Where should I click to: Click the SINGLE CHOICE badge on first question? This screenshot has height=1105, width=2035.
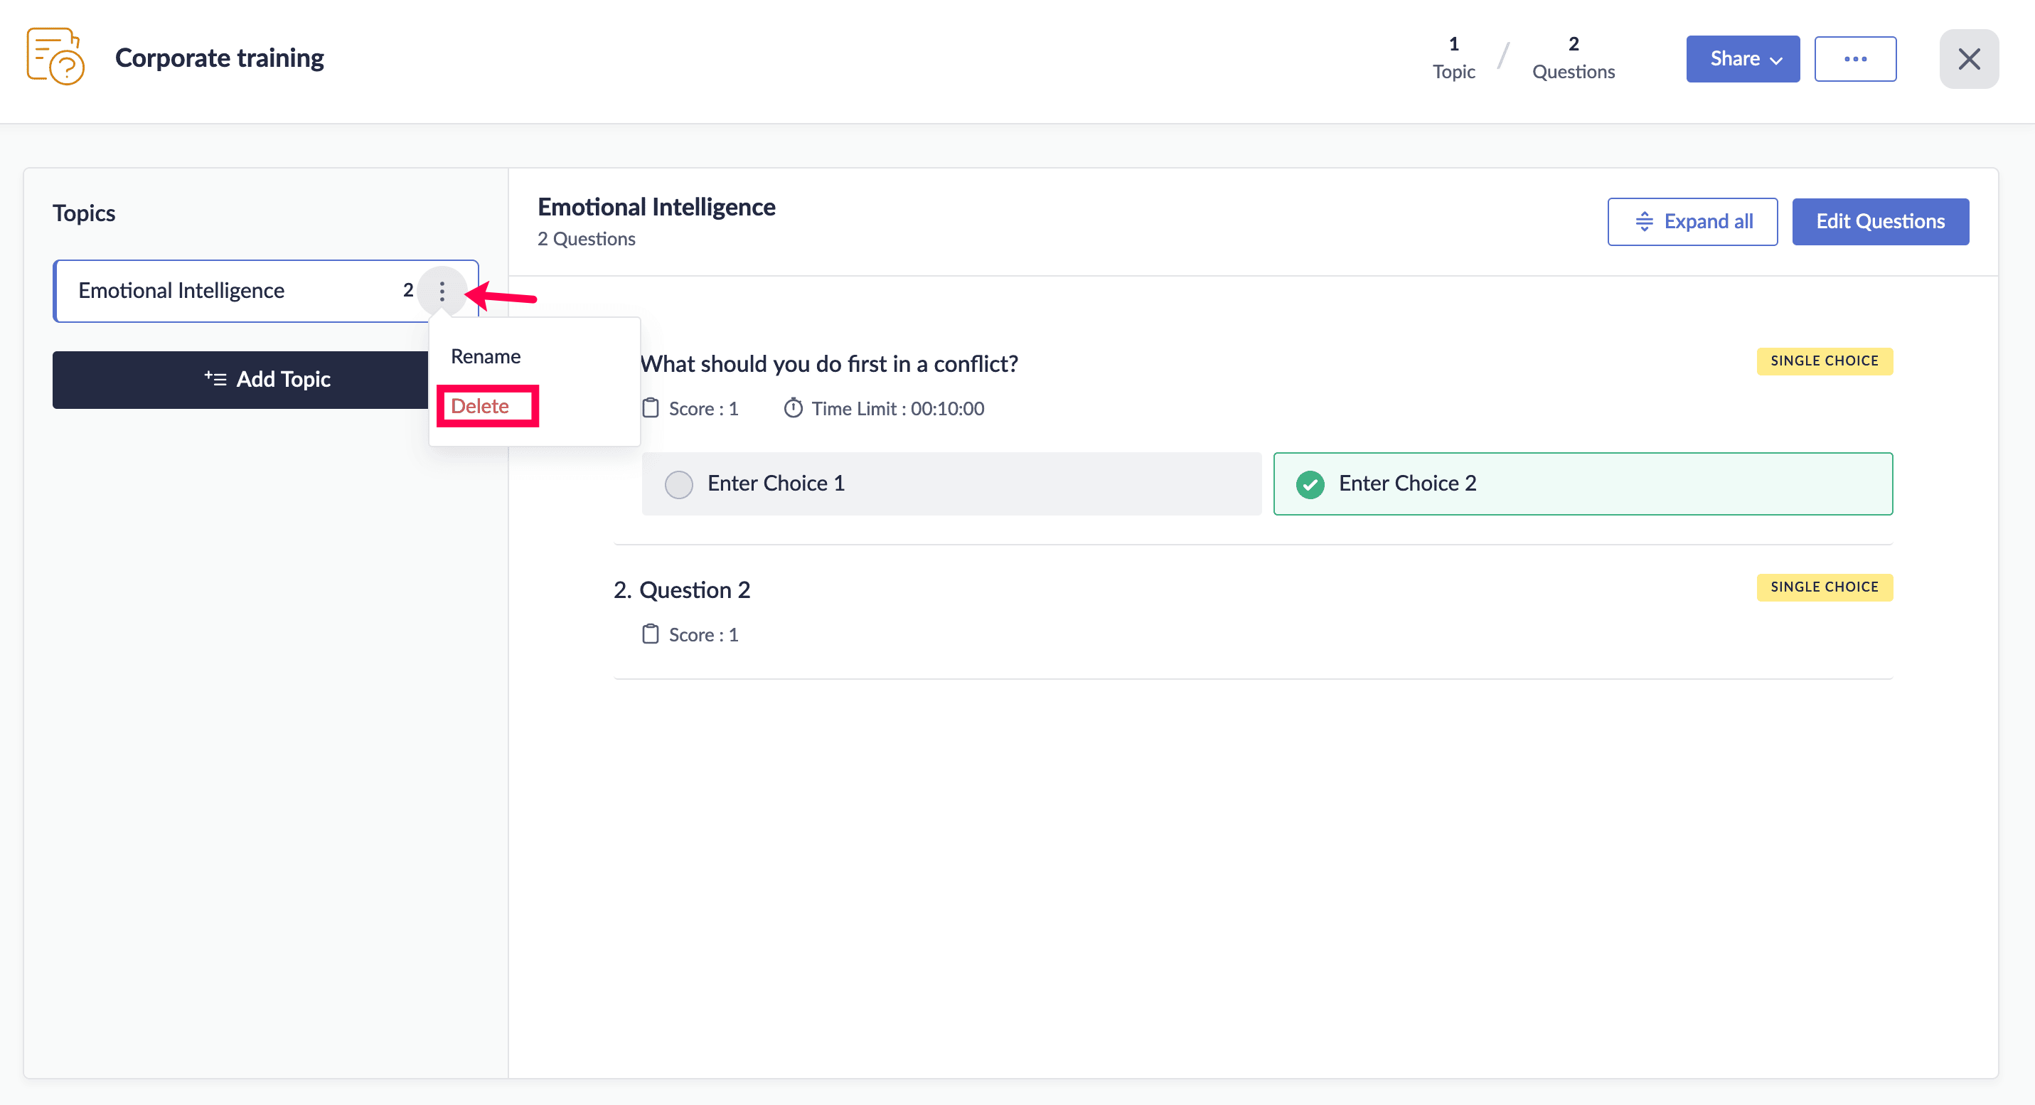1823,361
